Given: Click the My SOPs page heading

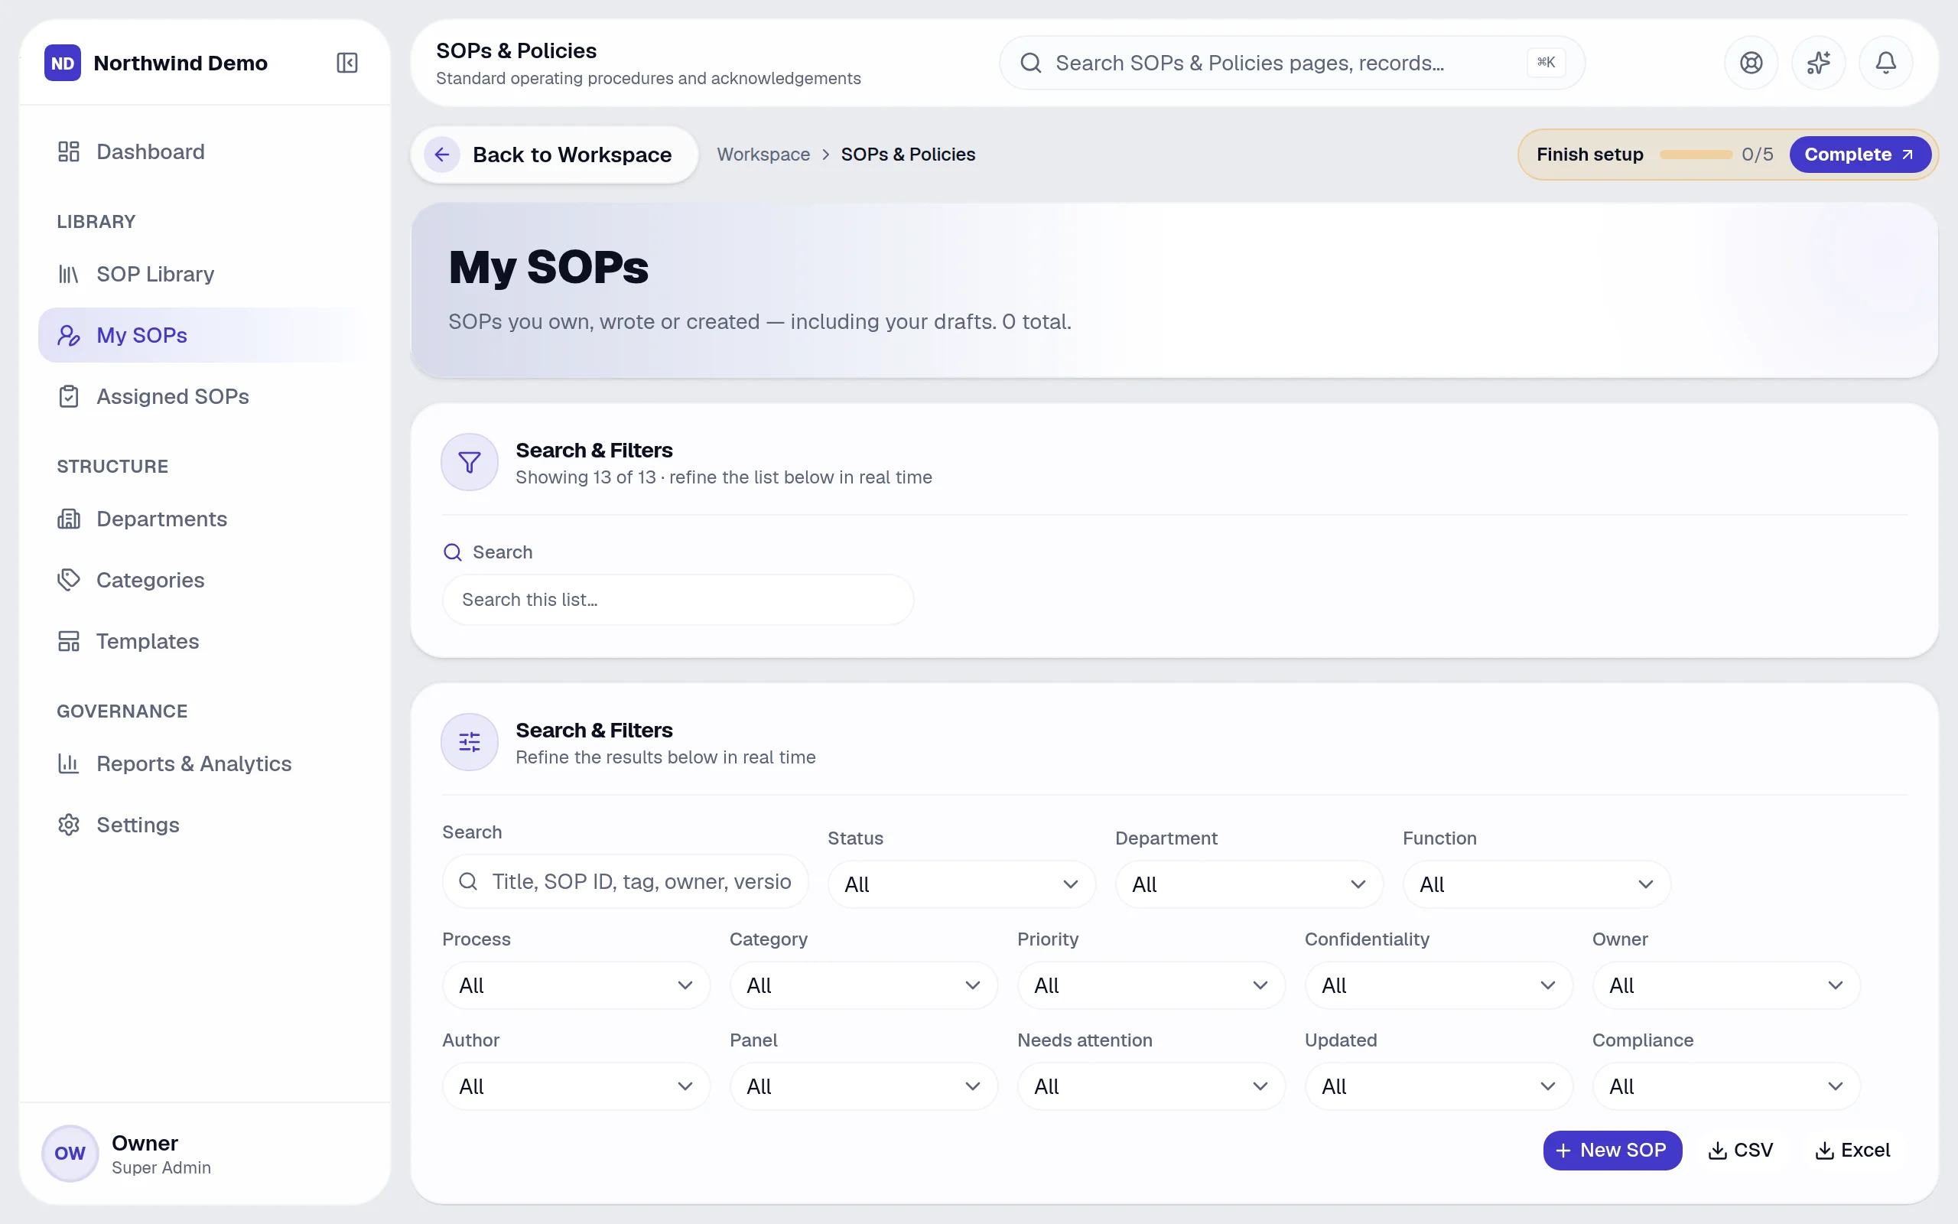Looking at the screenshot, I should coord(548,267).
